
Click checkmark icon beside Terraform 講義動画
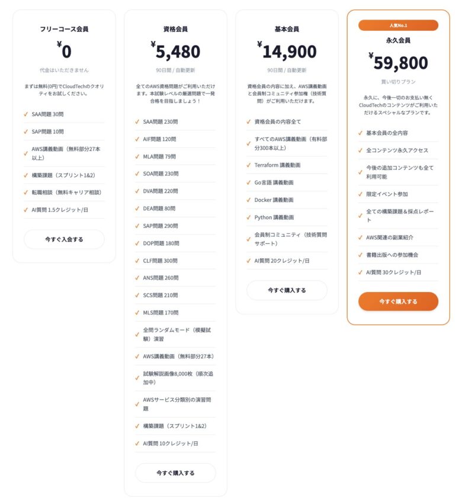249,165
